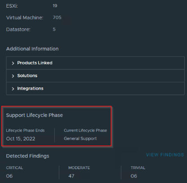Image resolution: width=187 pixels, height=183 pixels.
Task: Open the Solutions section label
Action: (x=27, y=76)
